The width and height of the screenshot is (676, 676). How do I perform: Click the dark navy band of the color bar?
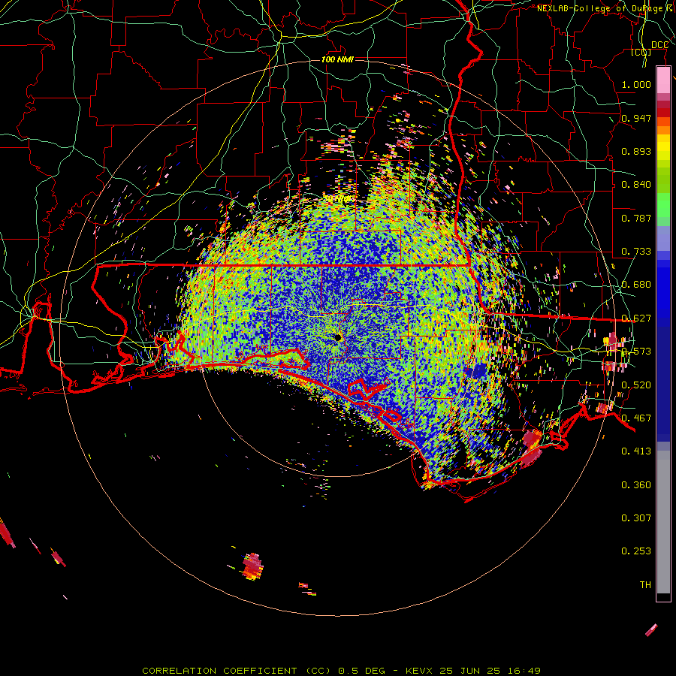pos(663,384)
